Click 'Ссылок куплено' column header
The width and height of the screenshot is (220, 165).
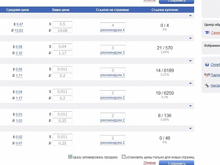(x=165, y=10)
